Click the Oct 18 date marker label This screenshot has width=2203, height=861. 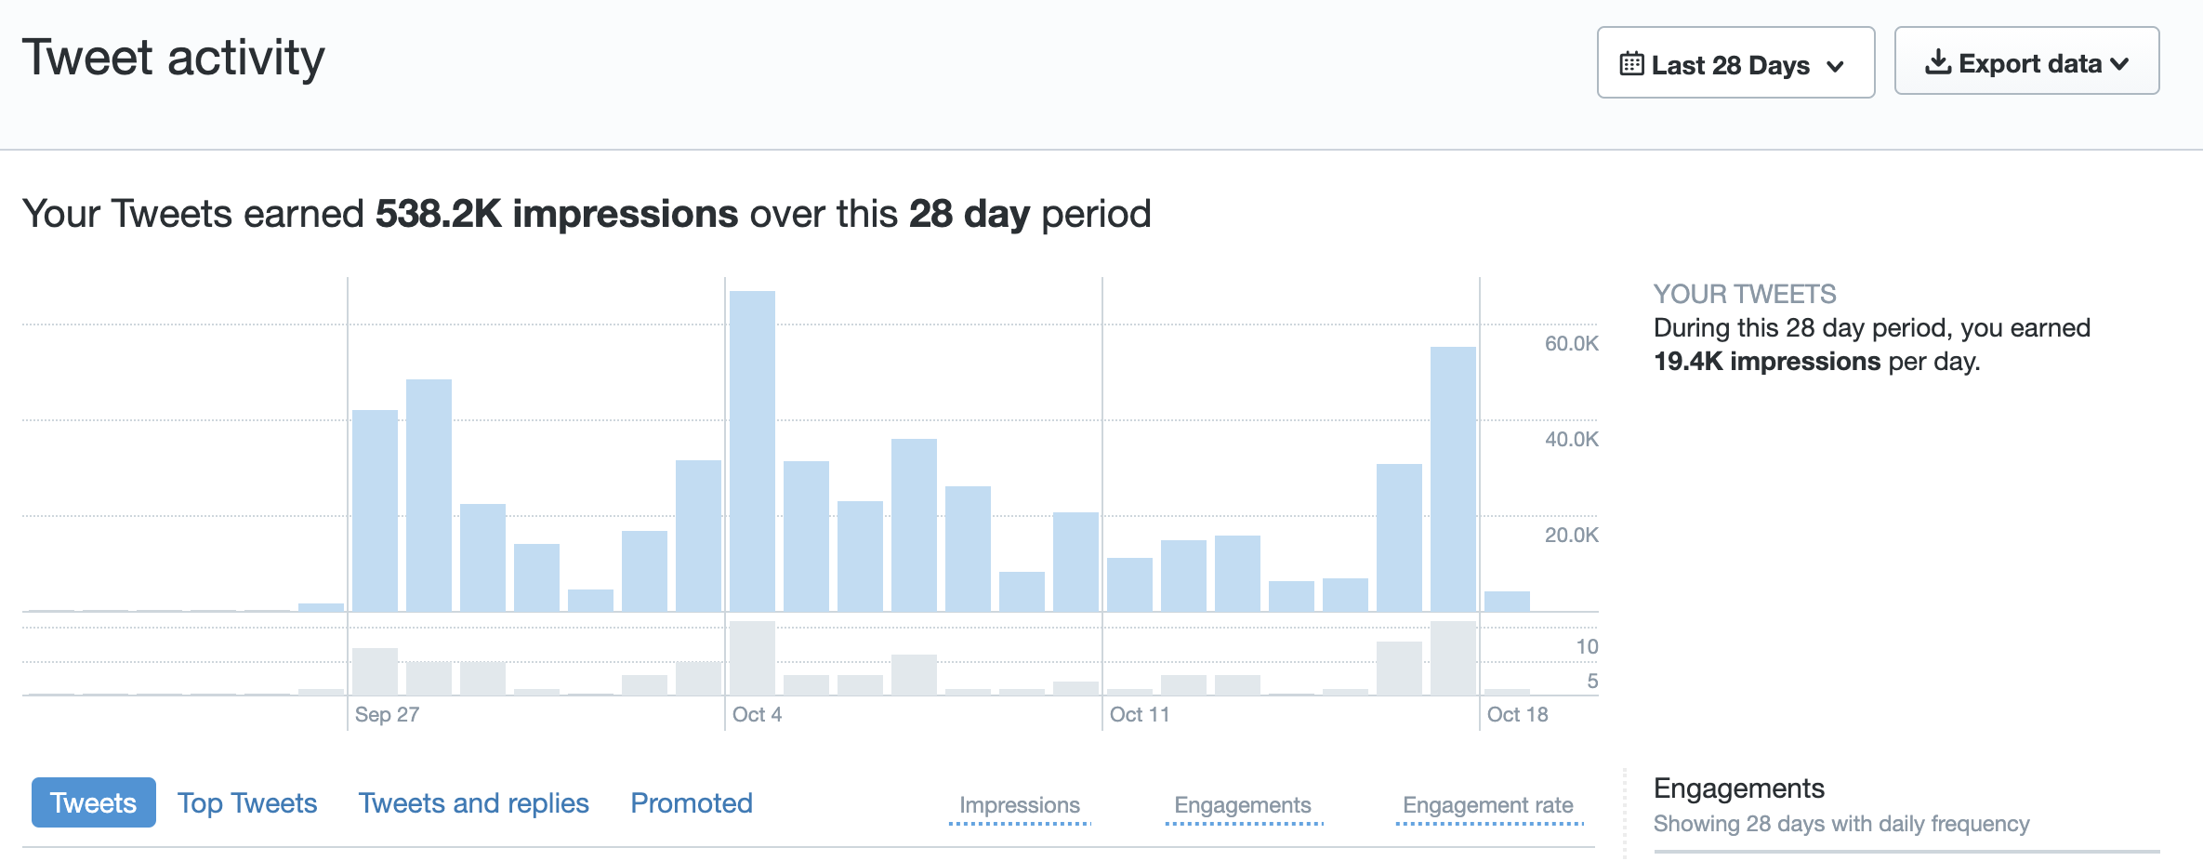point(1517,714)
